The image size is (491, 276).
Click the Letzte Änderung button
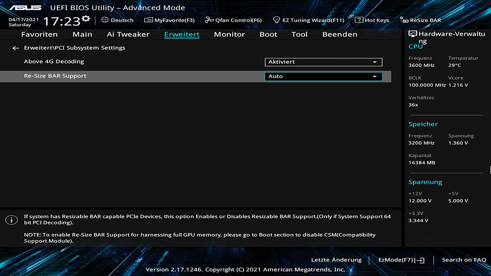(336, 260)
